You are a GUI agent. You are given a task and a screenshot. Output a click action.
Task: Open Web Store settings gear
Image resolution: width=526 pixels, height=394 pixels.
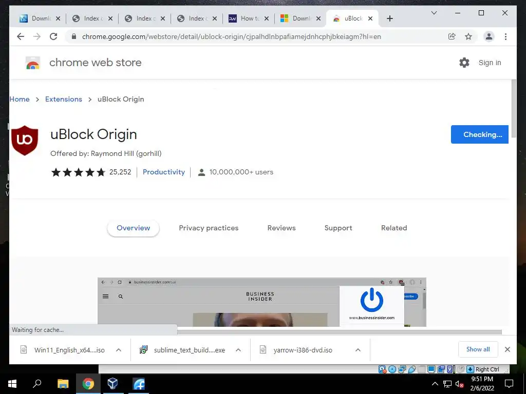464,63
